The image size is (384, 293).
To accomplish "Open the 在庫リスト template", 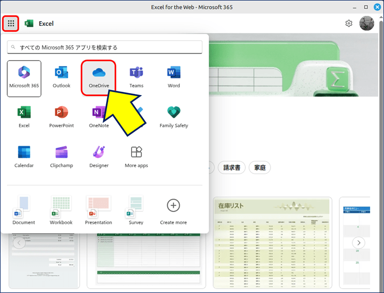I will pyautogui.click(x=272, y=243).
